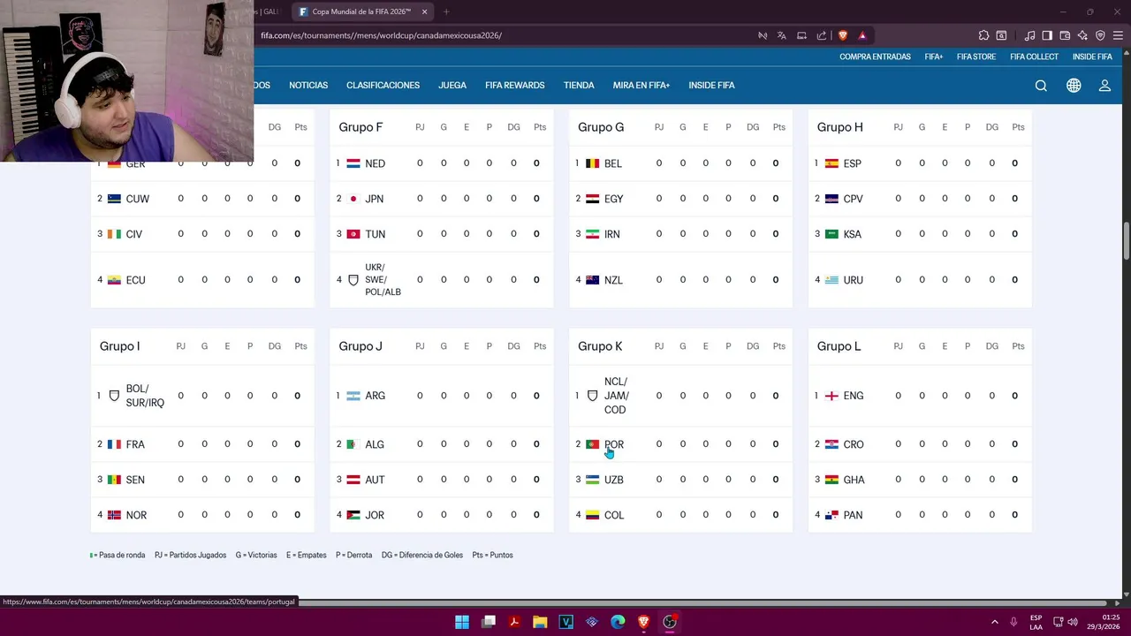Open the Brave Wallet icon
The image size is (1131, 636).
[1065, 35]
